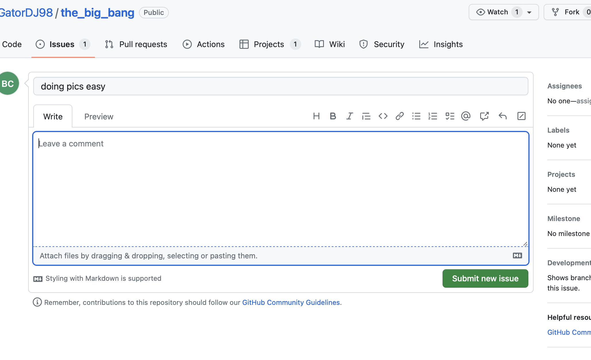Apply italic formatting

pyautogui.click(x=349, y=116)
